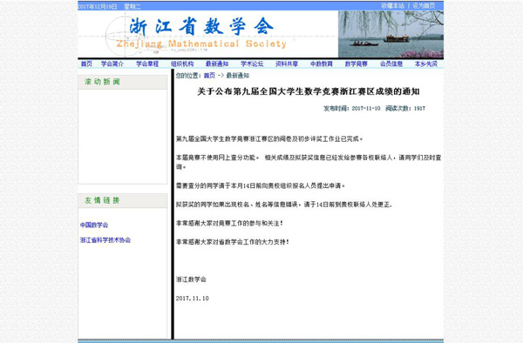Click the 星期二 weekday text
This screenshot has width=523, height=343.
point(132,6)
